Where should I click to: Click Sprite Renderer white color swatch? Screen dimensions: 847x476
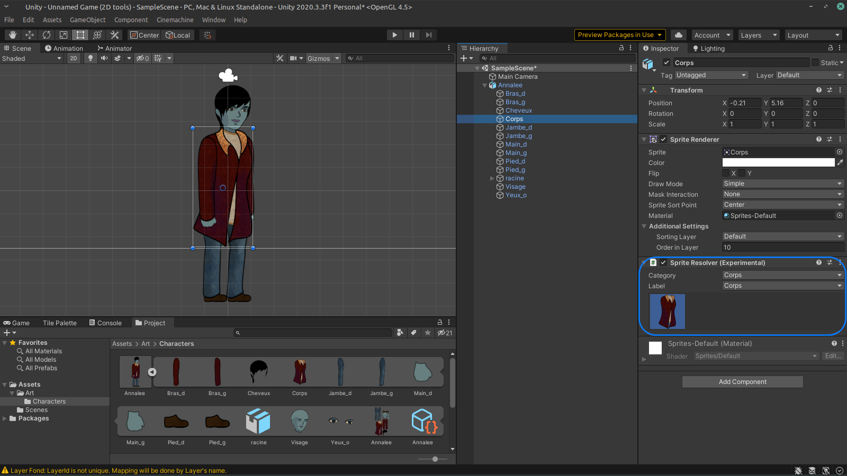779,162
